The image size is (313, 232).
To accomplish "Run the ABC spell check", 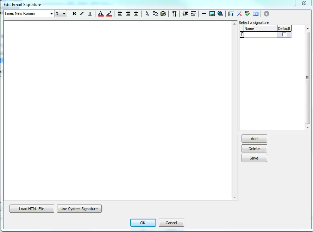I will [247, 14].
